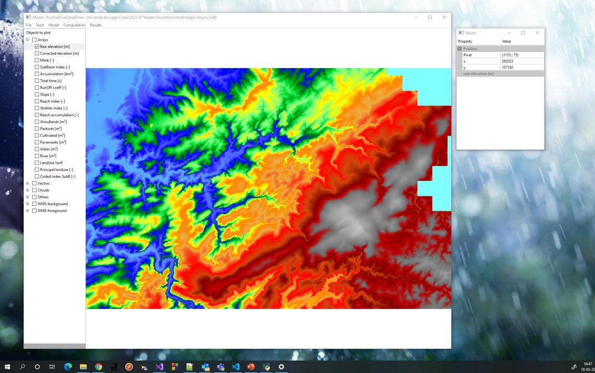595x373 pixels.
Task: Open the Computation menu
Action: (x=74, y=25)
